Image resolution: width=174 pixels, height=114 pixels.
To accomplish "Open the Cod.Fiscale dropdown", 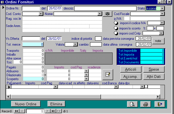I will 162,14.
